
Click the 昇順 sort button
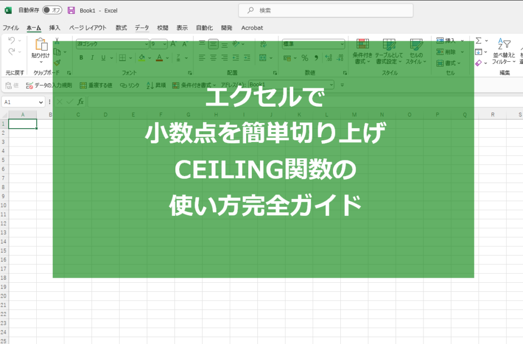156,85
